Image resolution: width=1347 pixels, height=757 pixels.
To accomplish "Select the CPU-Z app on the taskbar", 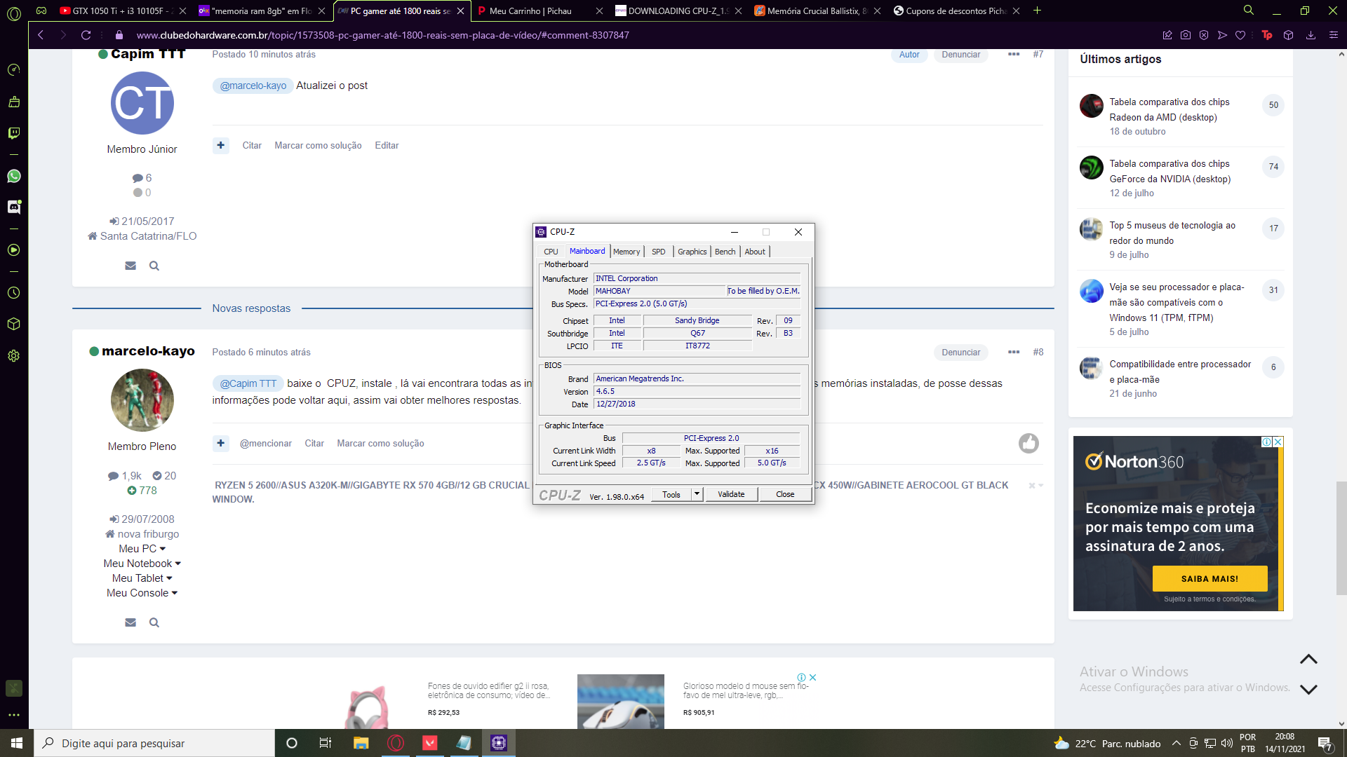I will coord(499,743).
